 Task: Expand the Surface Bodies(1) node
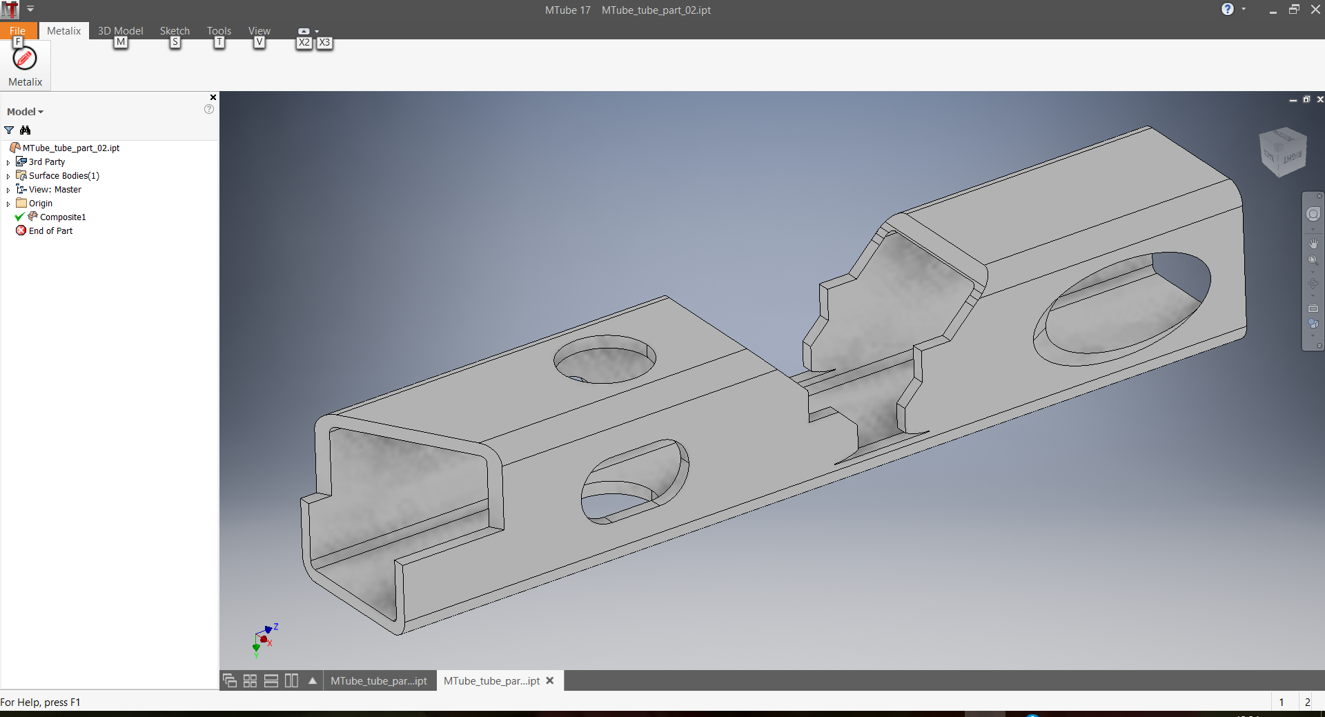tap(8, 176)
